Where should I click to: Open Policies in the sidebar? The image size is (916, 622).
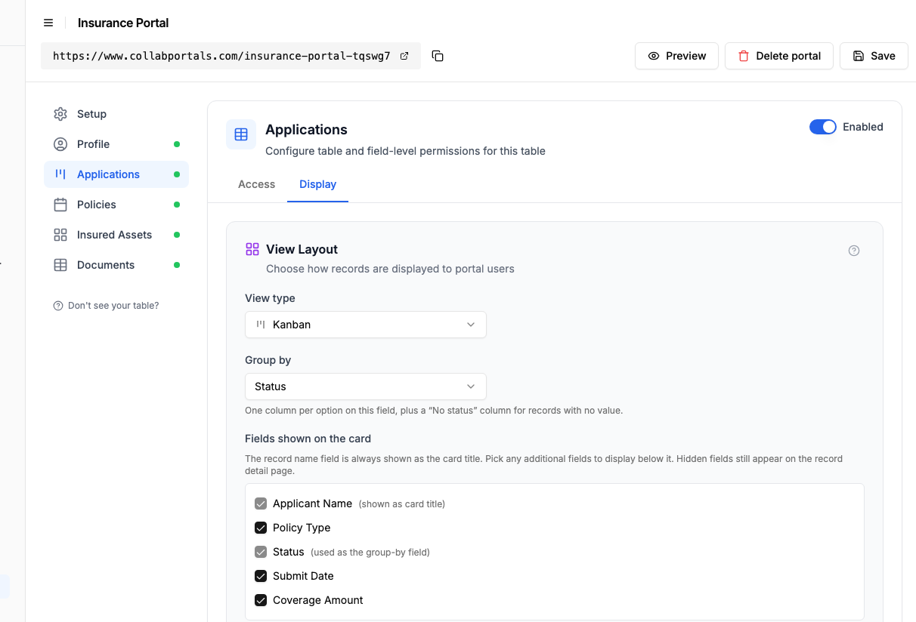click(116, 205)
